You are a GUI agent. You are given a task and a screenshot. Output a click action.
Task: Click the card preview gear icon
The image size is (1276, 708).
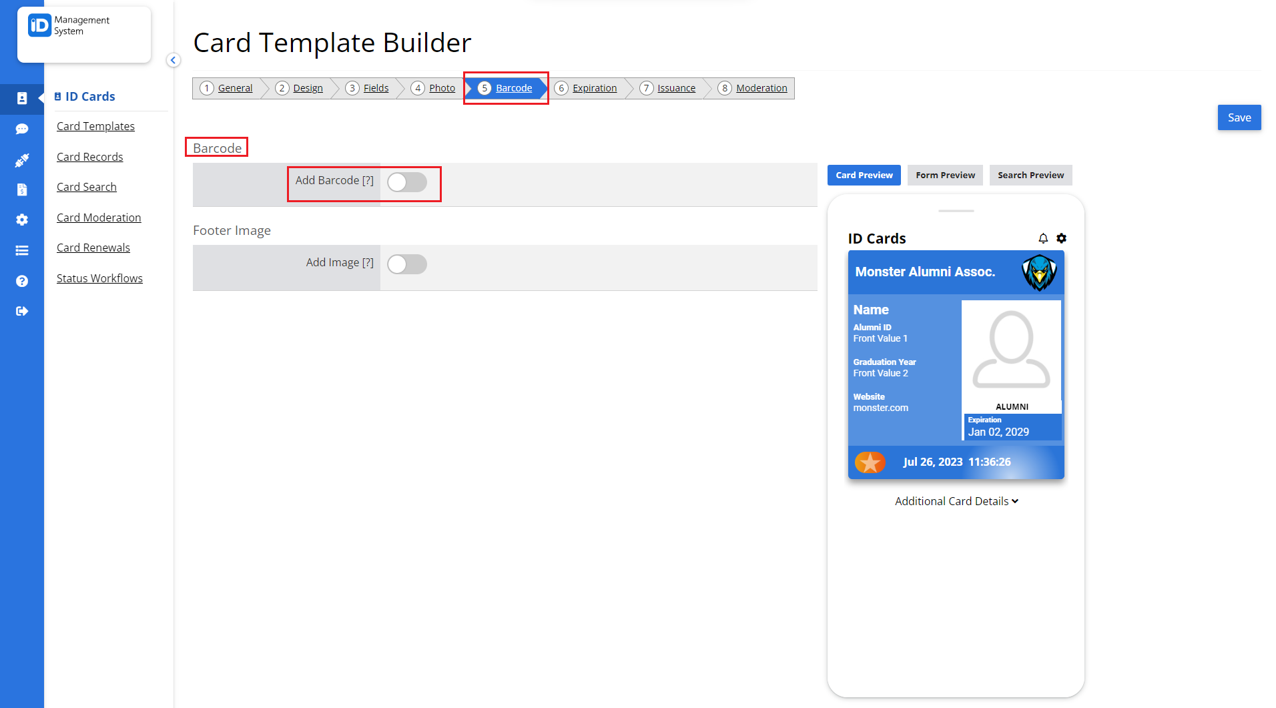(x=1062, y=238)
